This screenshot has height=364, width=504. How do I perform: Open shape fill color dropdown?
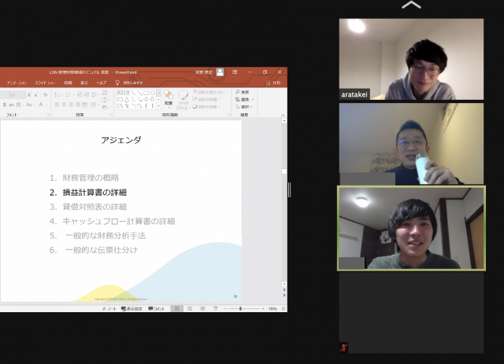coord(211,92)
